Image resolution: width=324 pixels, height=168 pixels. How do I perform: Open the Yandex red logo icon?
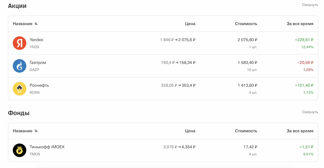click(x=19, y=43)
